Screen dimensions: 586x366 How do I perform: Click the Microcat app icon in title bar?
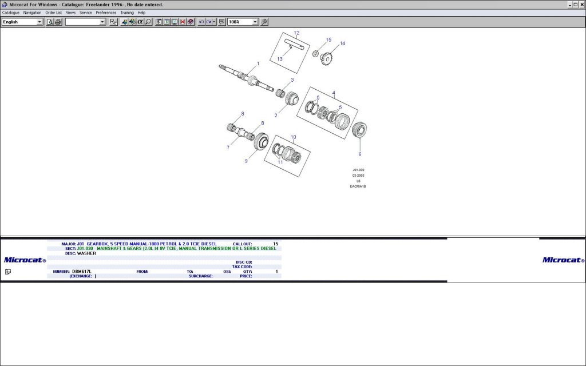click(x=5, y=5)
